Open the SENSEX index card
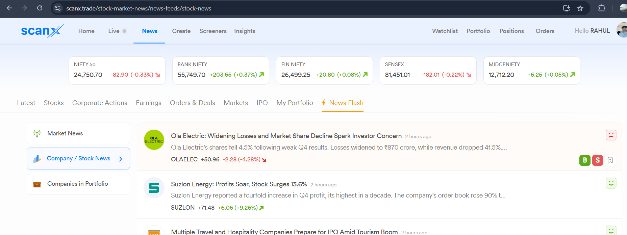 click(x=428, y=71)
